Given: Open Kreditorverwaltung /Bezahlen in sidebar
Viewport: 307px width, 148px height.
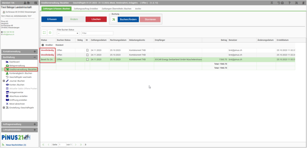Looking at the screenshot, I should 23,69.
